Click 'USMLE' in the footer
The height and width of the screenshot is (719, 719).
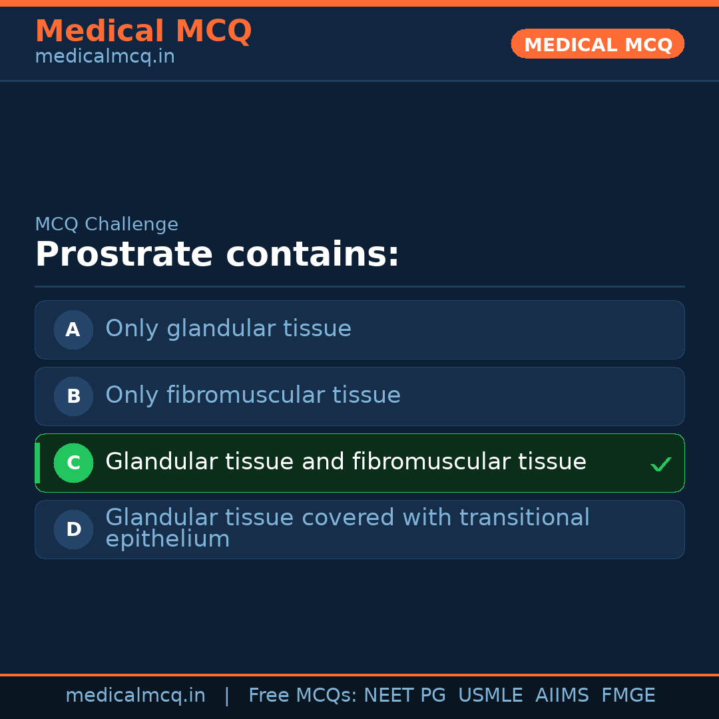(490, 696)
